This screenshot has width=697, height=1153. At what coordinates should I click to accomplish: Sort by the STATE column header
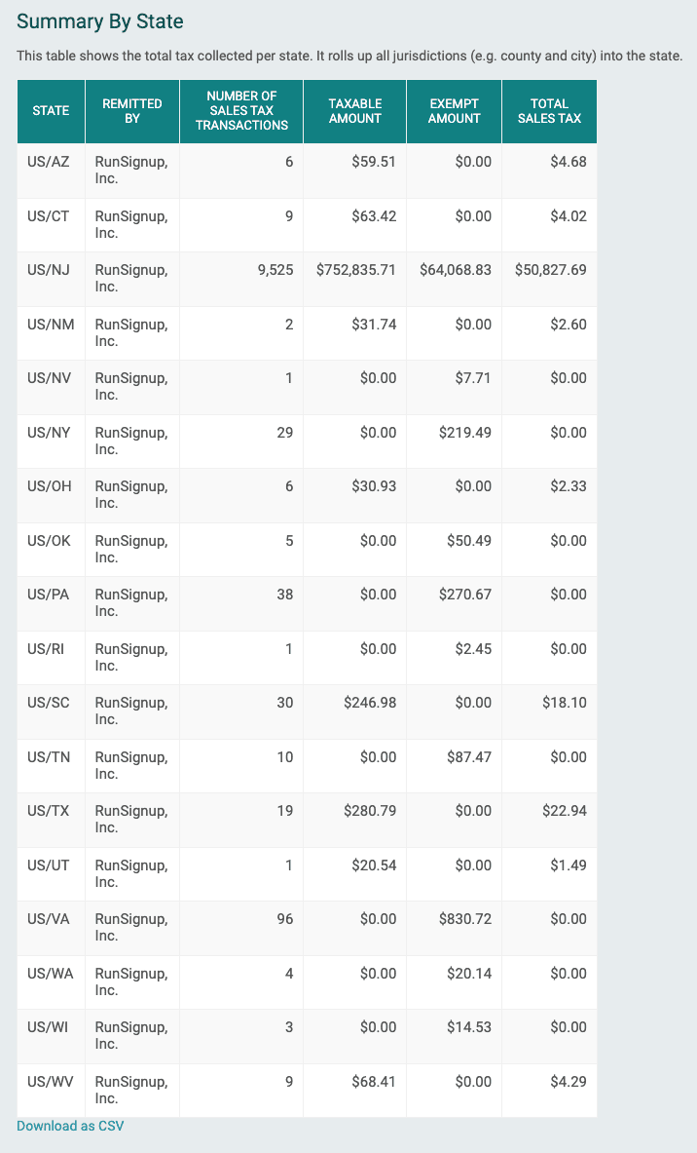[x=50, y=110]
